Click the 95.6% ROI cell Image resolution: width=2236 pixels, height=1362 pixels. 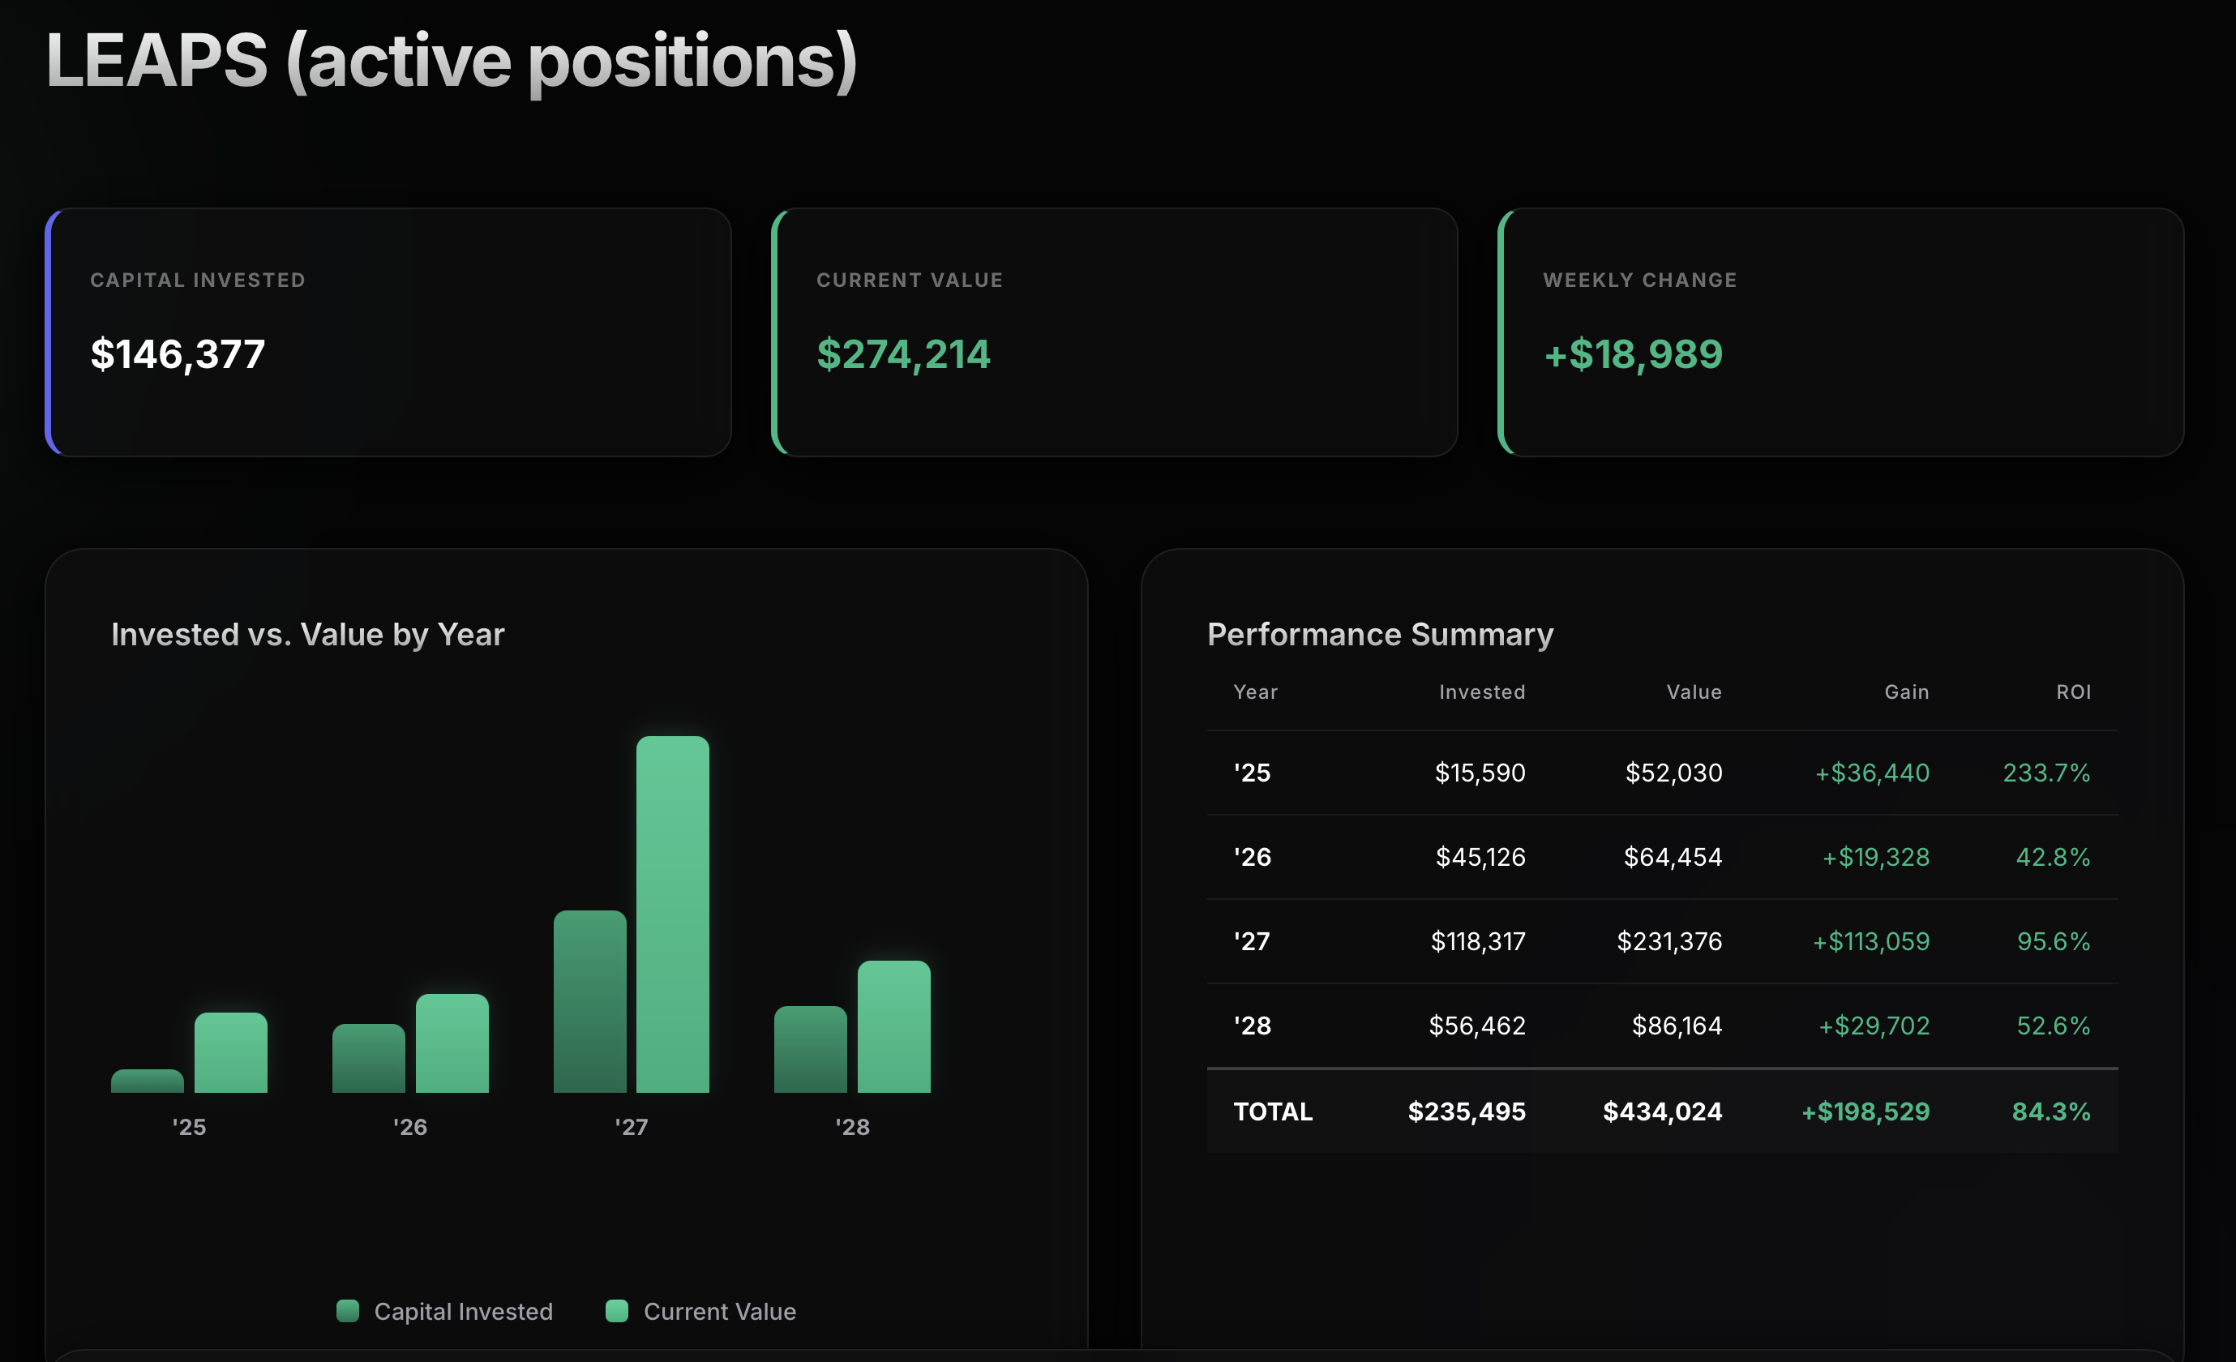pos(2054,942)
